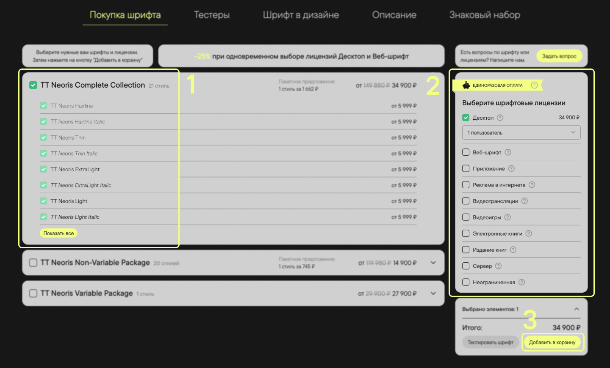Image resolution: width=610 pixels, height=368 pixels.
Task: Uncheck TT Neoris ExtraLight style
Action: [x=44, y=169]
